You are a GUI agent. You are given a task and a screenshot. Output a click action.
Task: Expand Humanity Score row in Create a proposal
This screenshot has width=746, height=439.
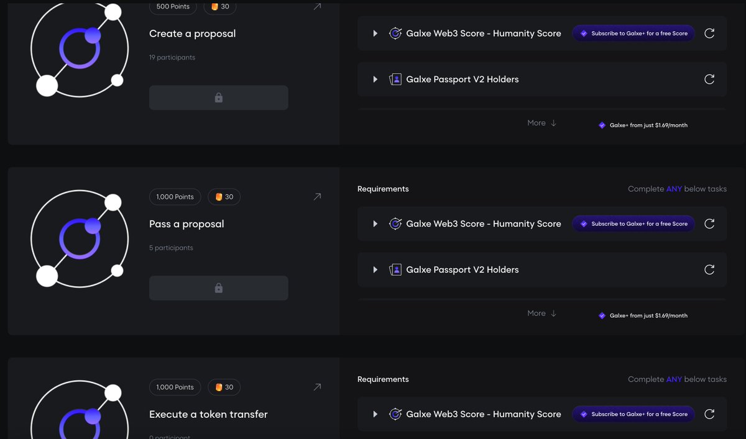pyautogui.click(x=375, y=34)
